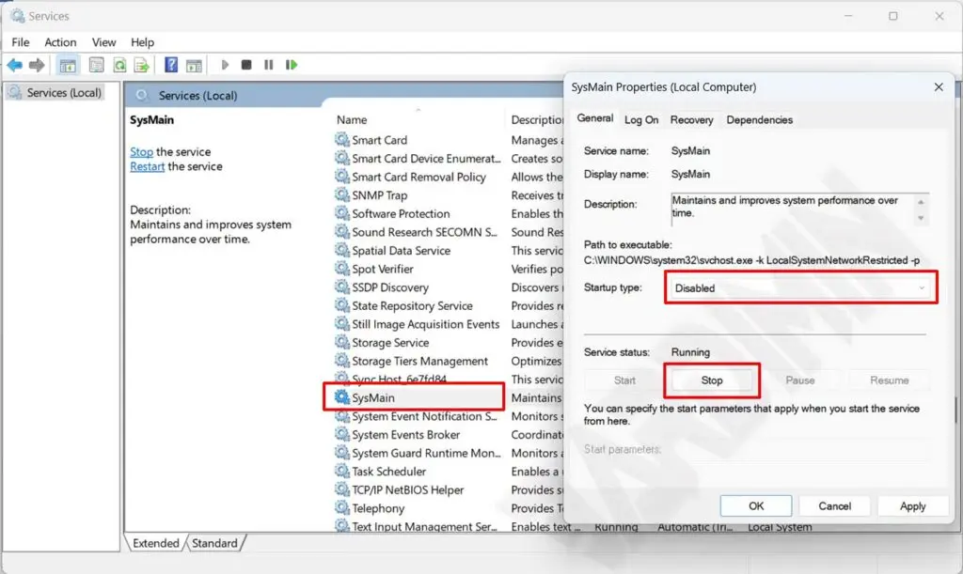Maximize the Services window

893,16
